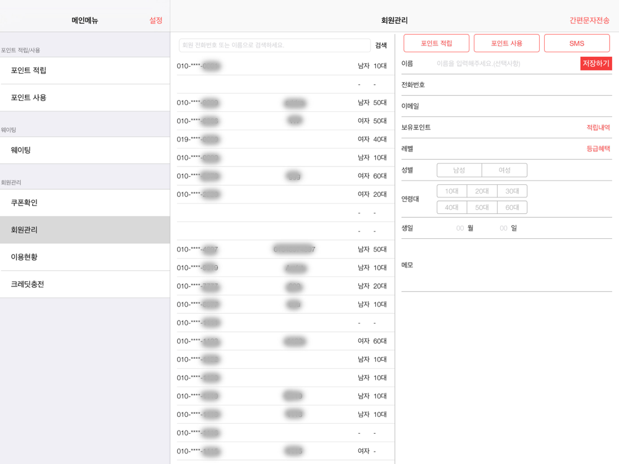Select the 30대 age group

pyautogui.click(x=512, y=191)
